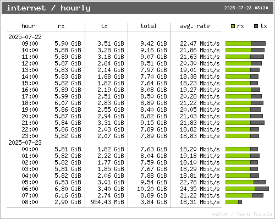
Task: Click tx value 3,31 GiB
Action: coord(111,123)
